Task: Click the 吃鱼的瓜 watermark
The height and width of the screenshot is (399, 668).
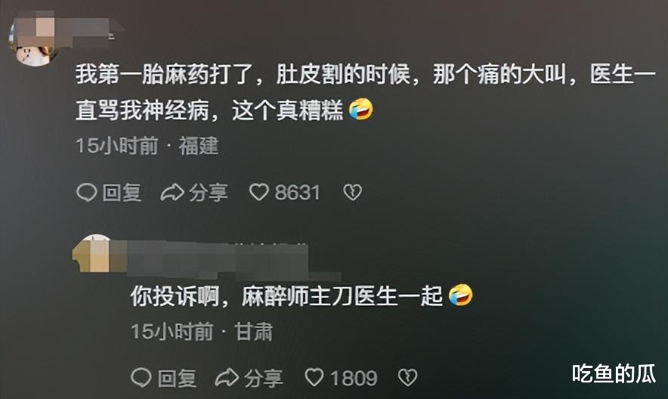Action: pyautogui.click(x=614, y=373)
